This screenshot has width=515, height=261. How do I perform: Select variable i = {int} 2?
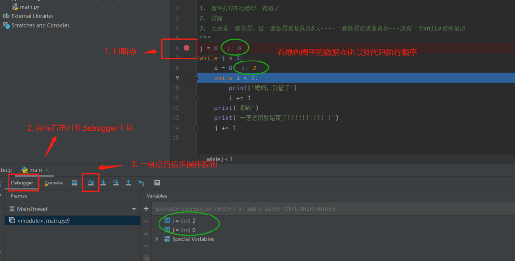coord(183,221)
